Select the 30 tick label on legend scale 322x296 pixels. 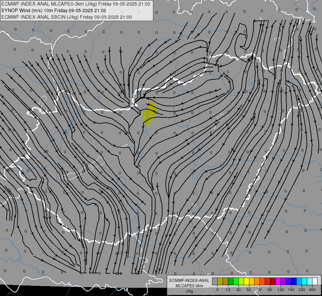coord(238,290)
